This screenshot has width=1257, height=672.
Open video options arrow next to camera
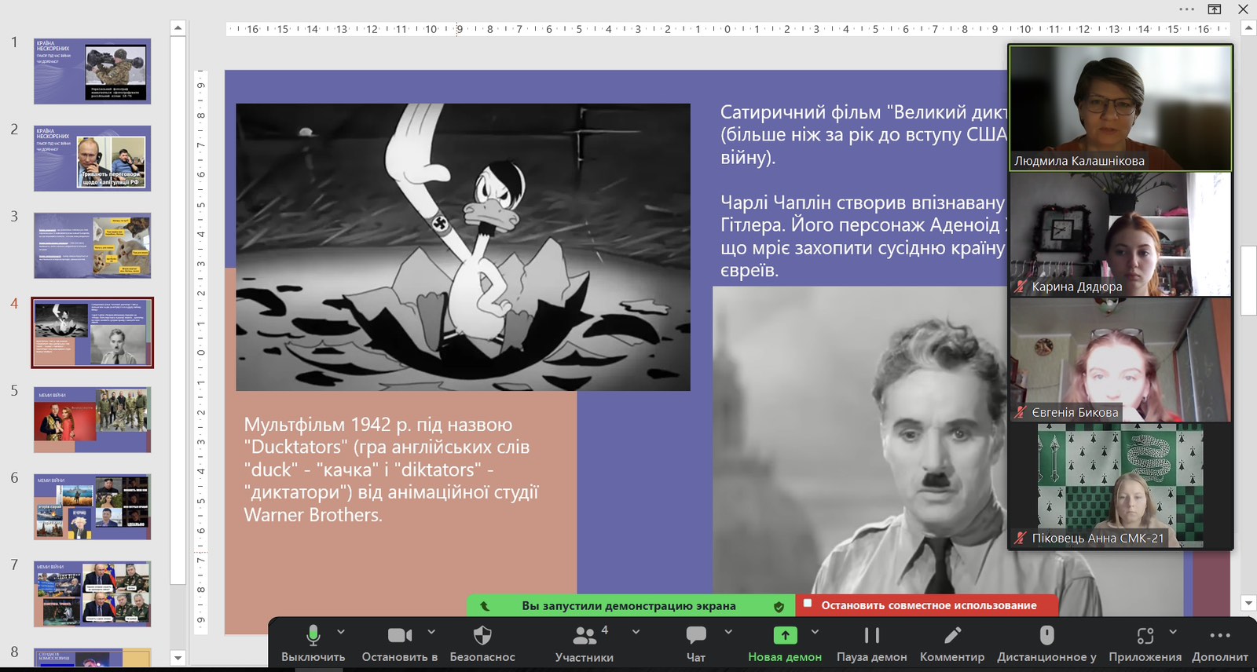coord(431,631)
